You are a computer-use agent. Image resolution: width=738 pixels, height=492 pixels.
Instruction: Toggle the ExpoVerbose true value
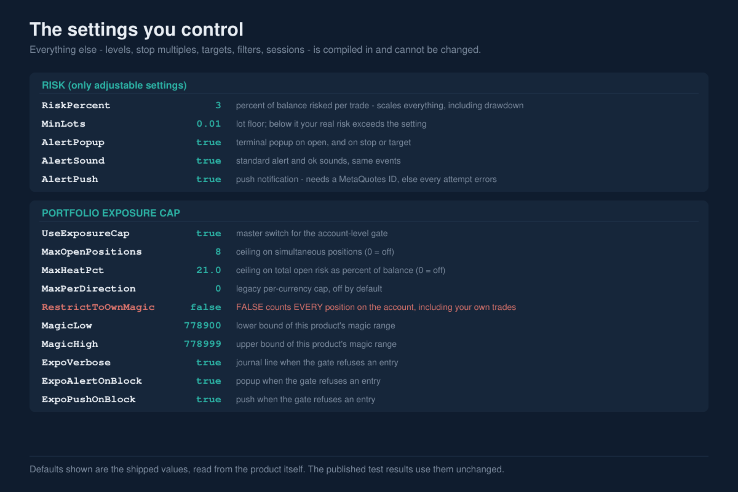pos(208,362)
